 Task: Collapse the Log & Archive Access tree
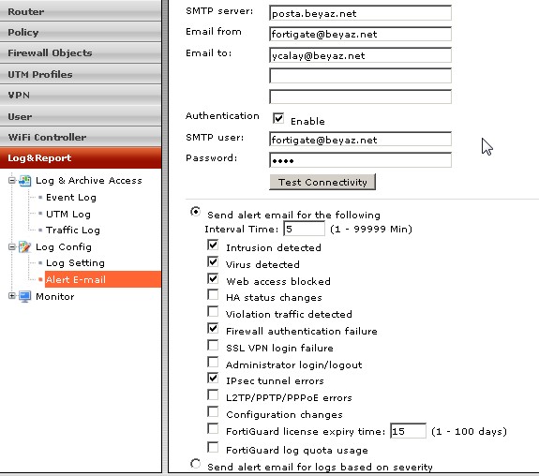[12, 181]
